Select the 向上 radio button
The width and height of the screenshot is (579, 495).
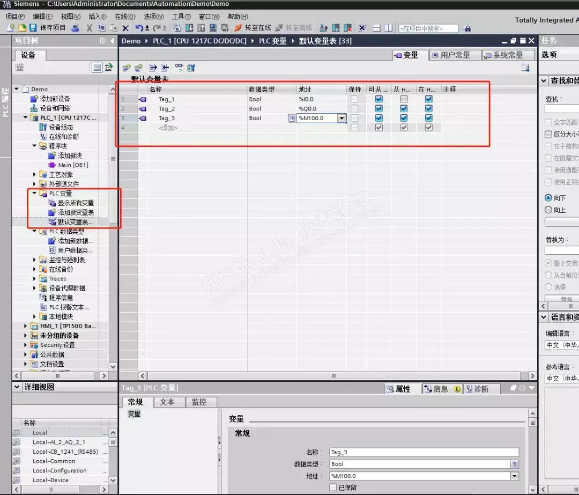tap(548, 210)
